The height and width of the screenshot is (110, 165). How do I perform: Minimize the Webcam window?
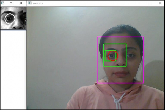click(140, 3)
